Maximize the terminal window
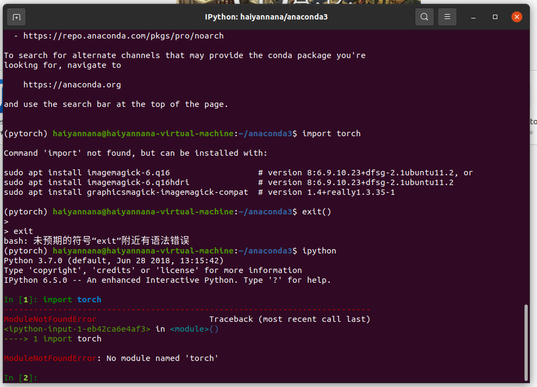This screenshot has width=537, height=387. (495, 17)
